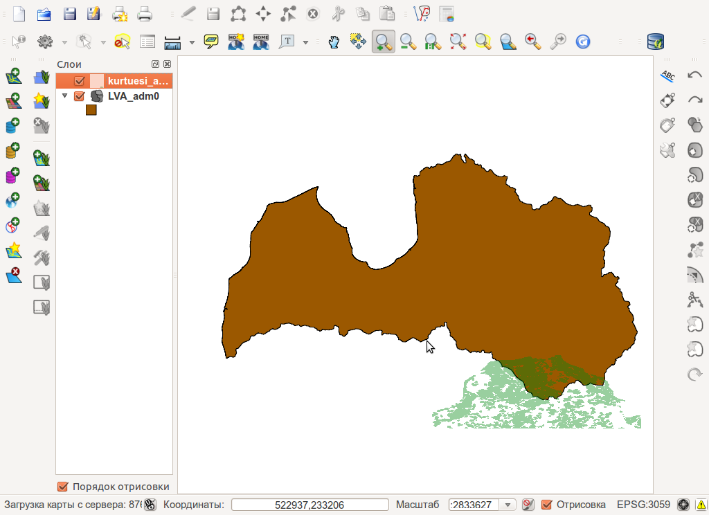709x515 pixels.
Task: Uncheck the kurtuesi layer visibility box
Action: pos(79,81)
